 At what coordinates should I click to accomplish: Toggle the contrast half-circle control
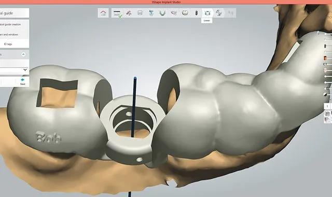(x=325, y=94)
